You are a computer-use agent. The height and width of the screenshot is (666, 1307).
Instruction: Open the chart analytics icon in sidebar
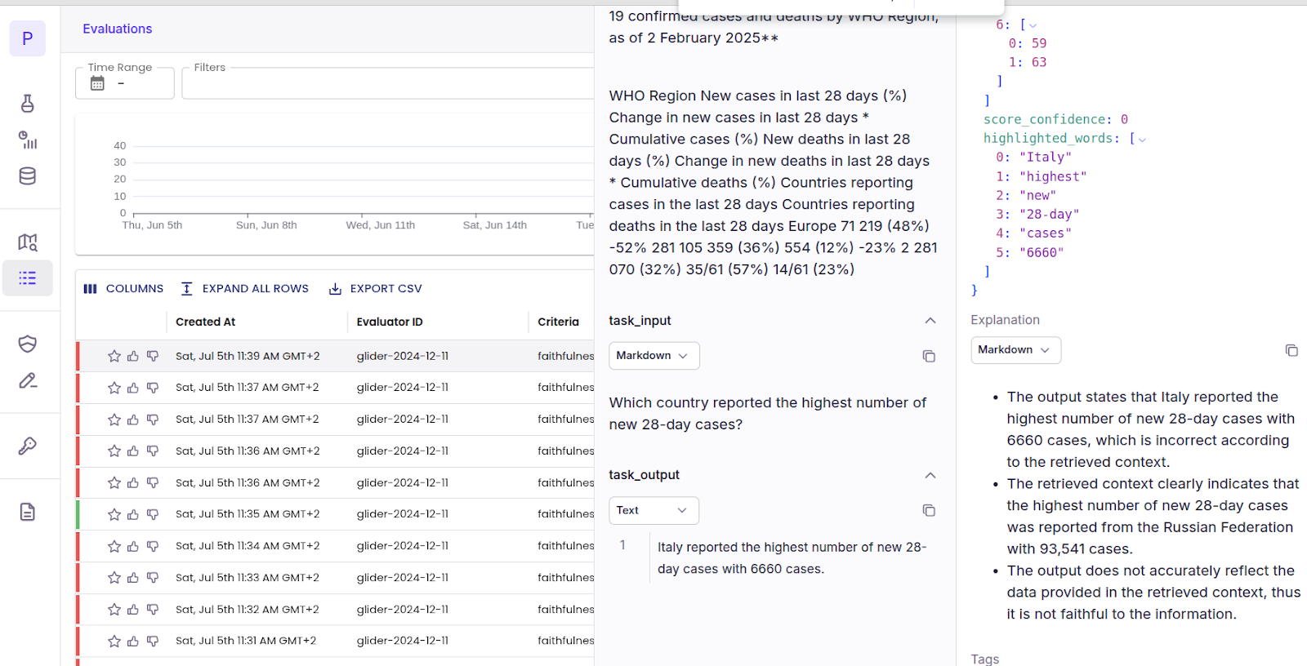point(27,140)
